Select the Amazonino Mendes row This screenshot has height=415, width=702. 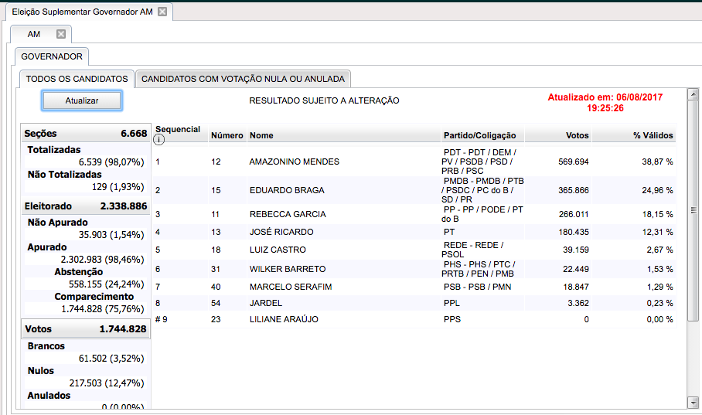[294, 162]
